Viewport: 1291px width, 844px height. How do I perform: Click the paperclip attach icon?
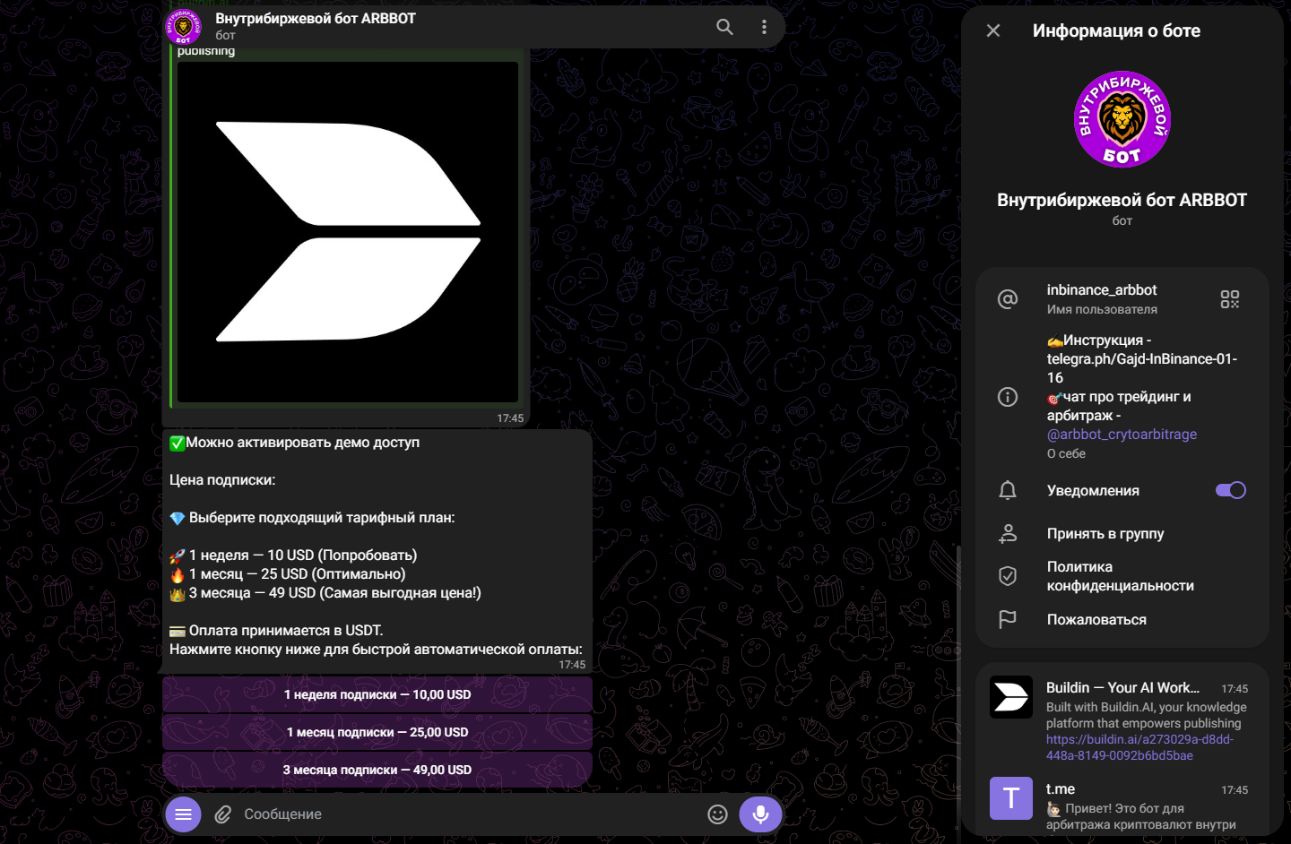pyautogui.click(x=223, y=814)
